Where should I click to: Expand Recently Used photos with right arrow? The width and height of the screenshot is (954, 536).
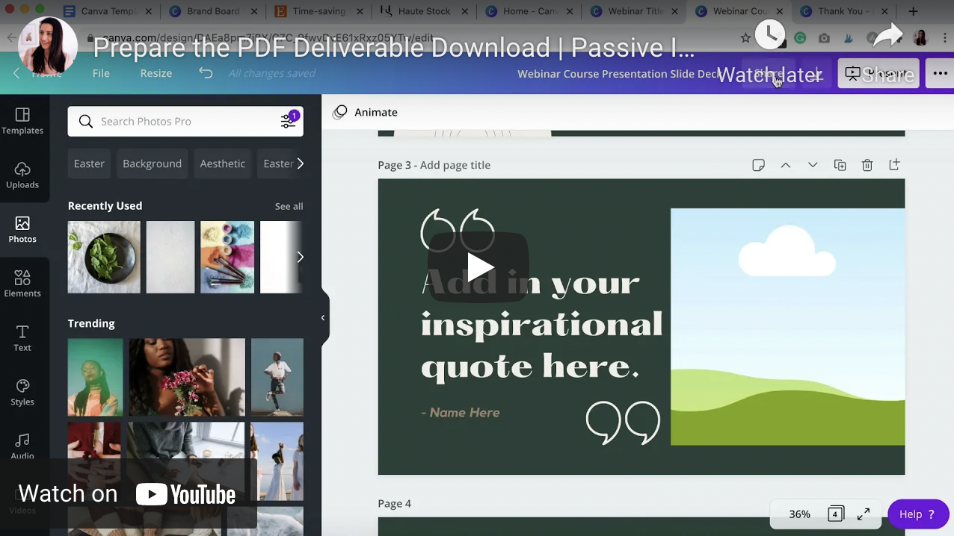click(300, 257)
